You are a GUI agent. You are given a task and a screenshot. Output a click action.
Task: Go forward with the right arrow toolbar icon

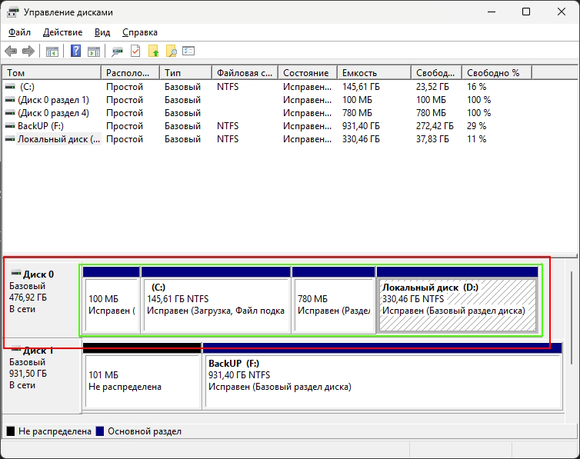(x=28, y=51)
